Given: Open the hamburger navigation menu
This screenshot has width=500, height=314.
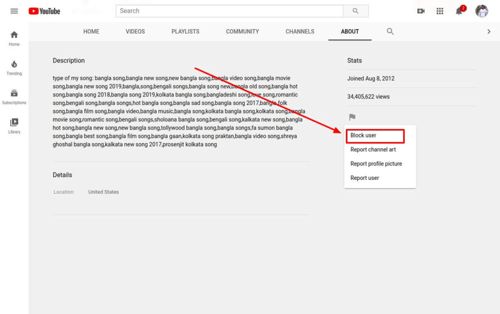Looking at the screenshot, I should click(x=14, y=11).
